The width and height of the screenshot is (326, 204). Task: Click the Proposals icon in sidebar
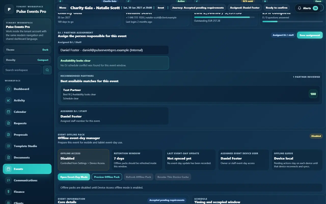8,135
